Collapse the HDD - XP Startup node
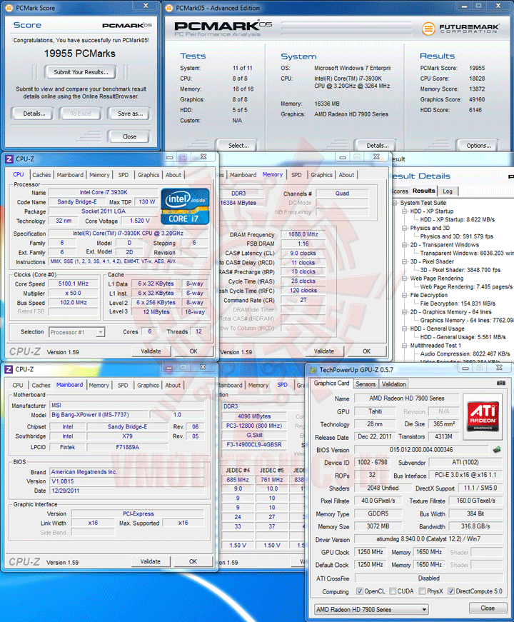Viewport: 514px width, 622px height. point(404,211)
